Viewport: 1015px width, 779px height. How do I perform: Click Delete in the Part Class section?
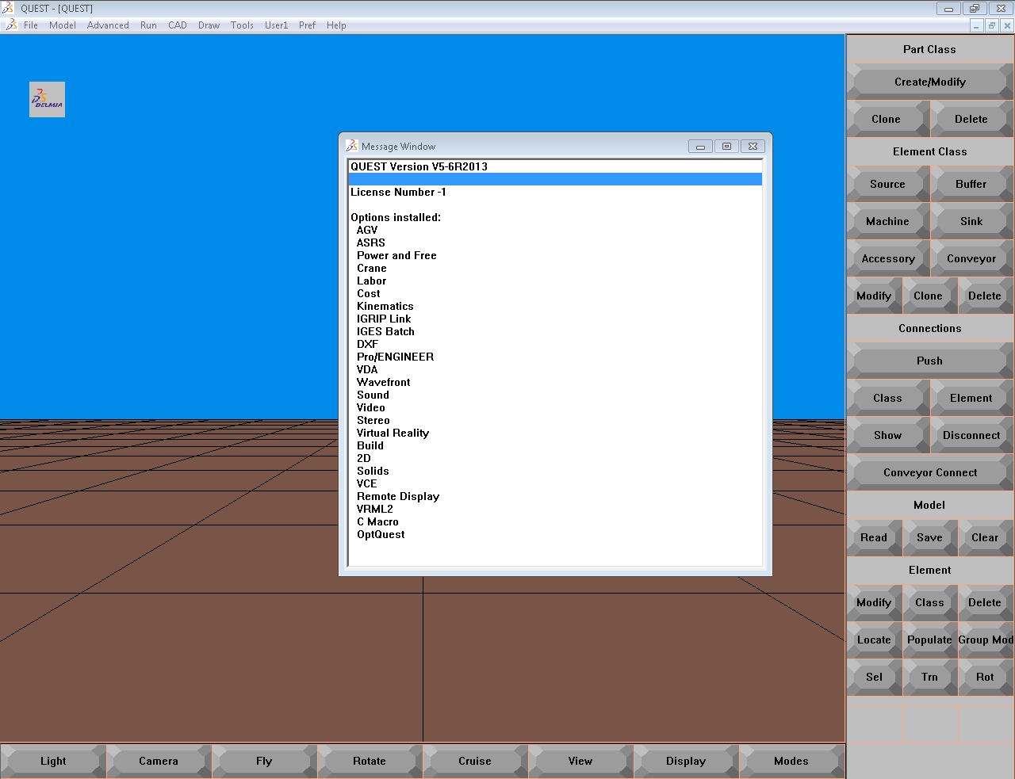[x=971, y=119]
